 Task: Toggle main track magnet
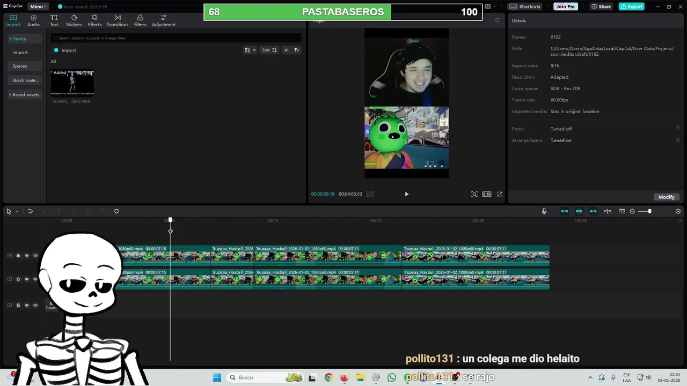[565, 211]
